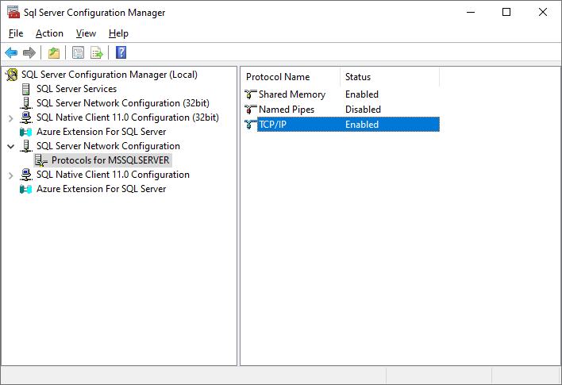The height and width of the screenshot is (385, 562).
Task: Collapse SQL Server Network Configuration node
Action: pyautogui.click(x=11, y=146)
